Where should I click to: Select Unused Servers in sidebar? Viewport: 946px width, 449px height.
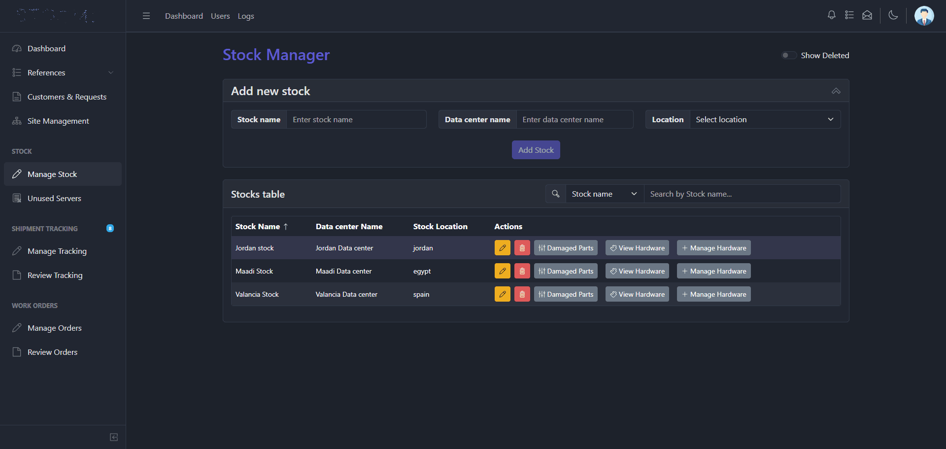pos(63,198)
